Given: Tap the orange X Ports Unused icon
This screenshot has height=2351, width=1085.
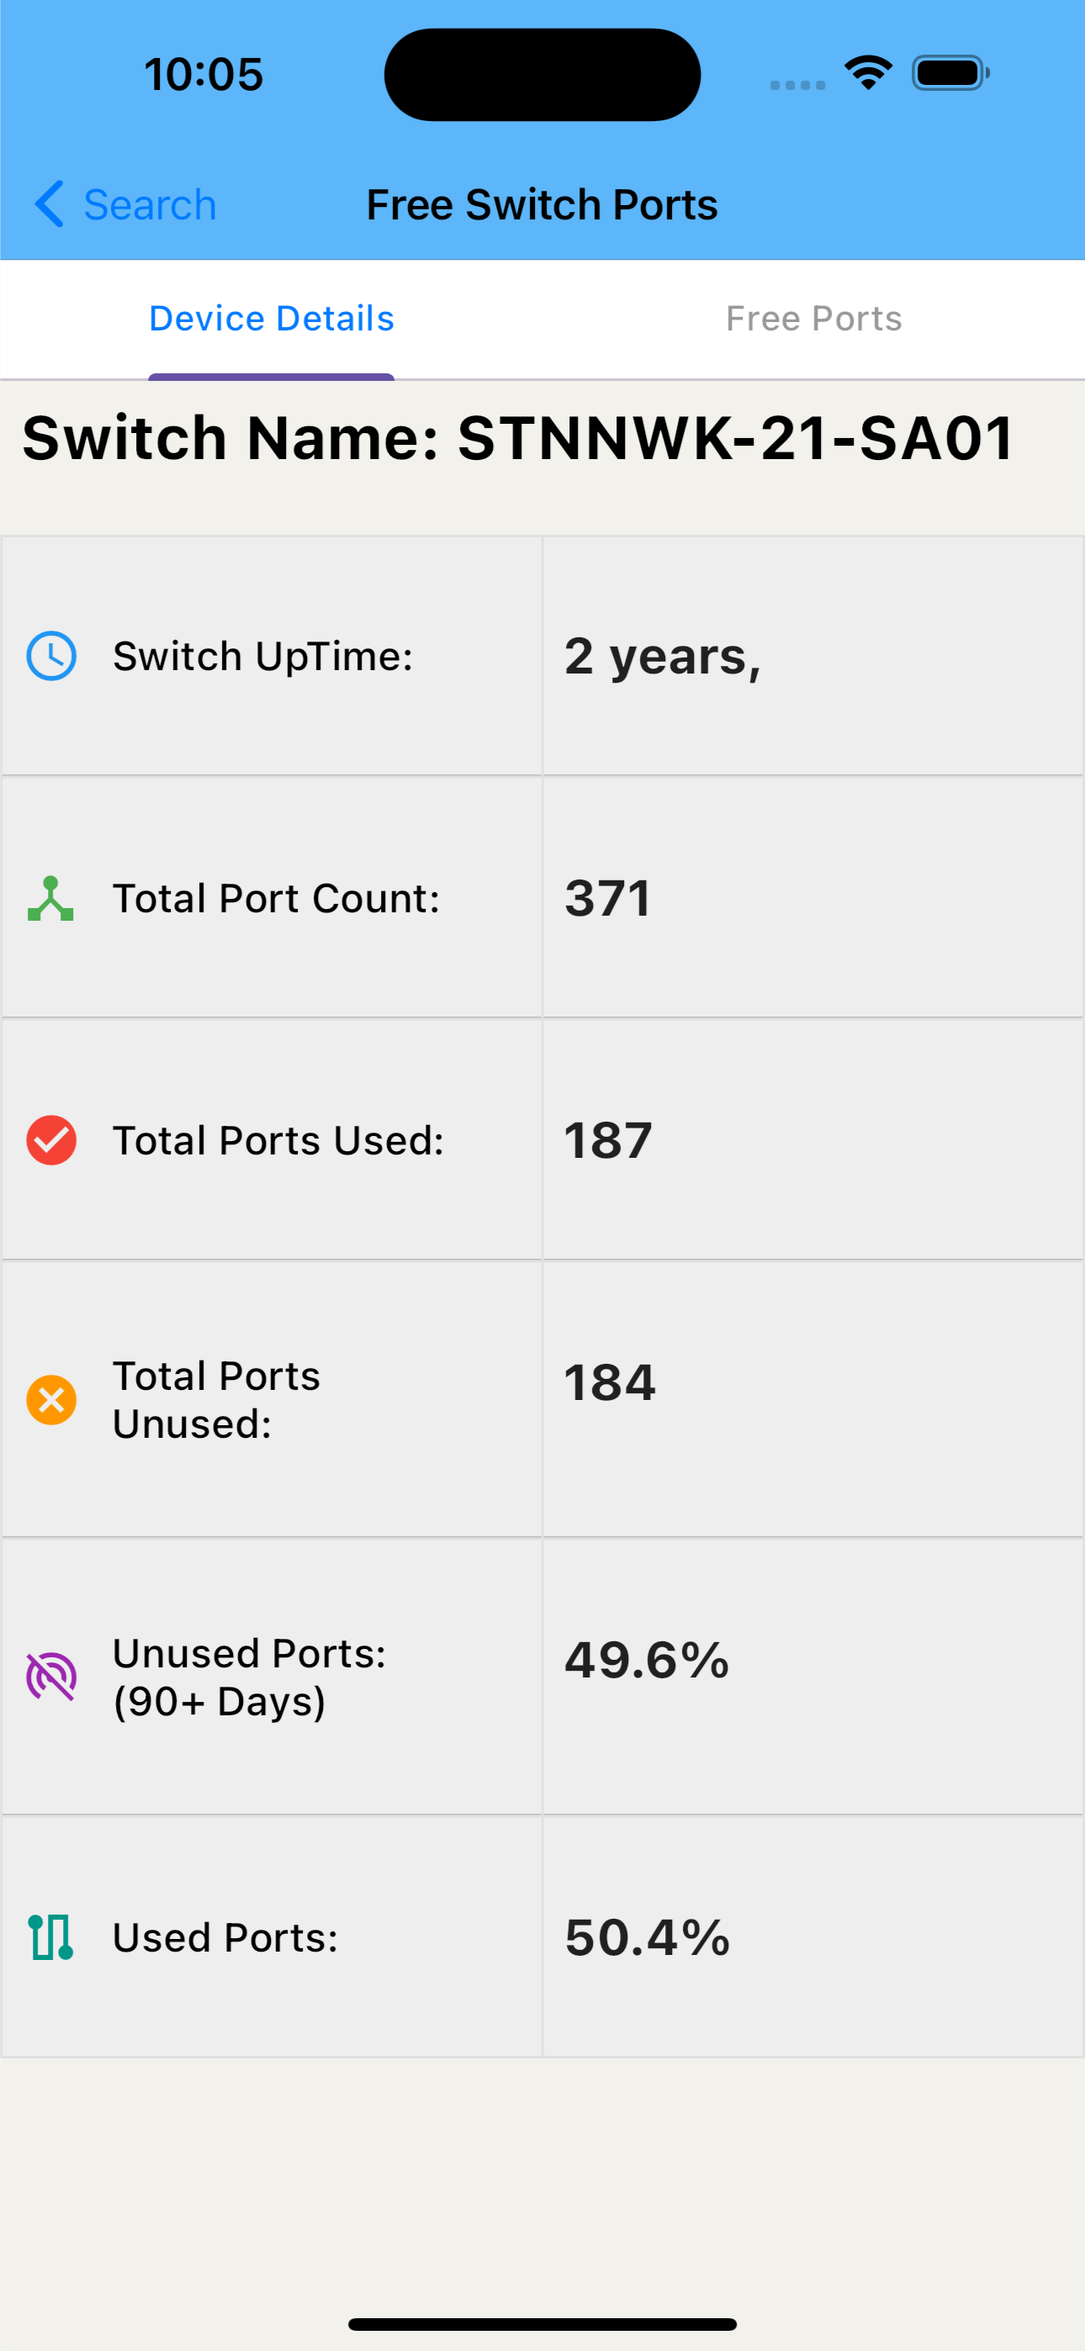Looking at the screenshot, I should point(51,1400).
